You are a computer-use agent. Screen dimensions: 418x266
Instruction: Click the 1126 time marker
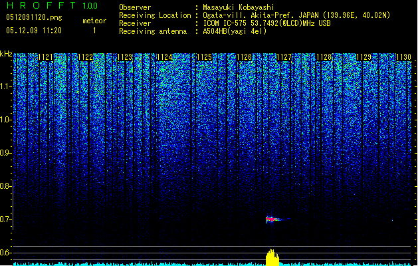pos(245,57)
